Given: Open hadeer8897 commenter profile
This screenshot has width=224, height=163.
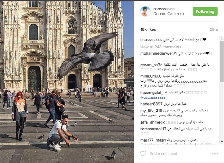Looking at the screenshot, I should pyautogui.click(x=151, y=104).
